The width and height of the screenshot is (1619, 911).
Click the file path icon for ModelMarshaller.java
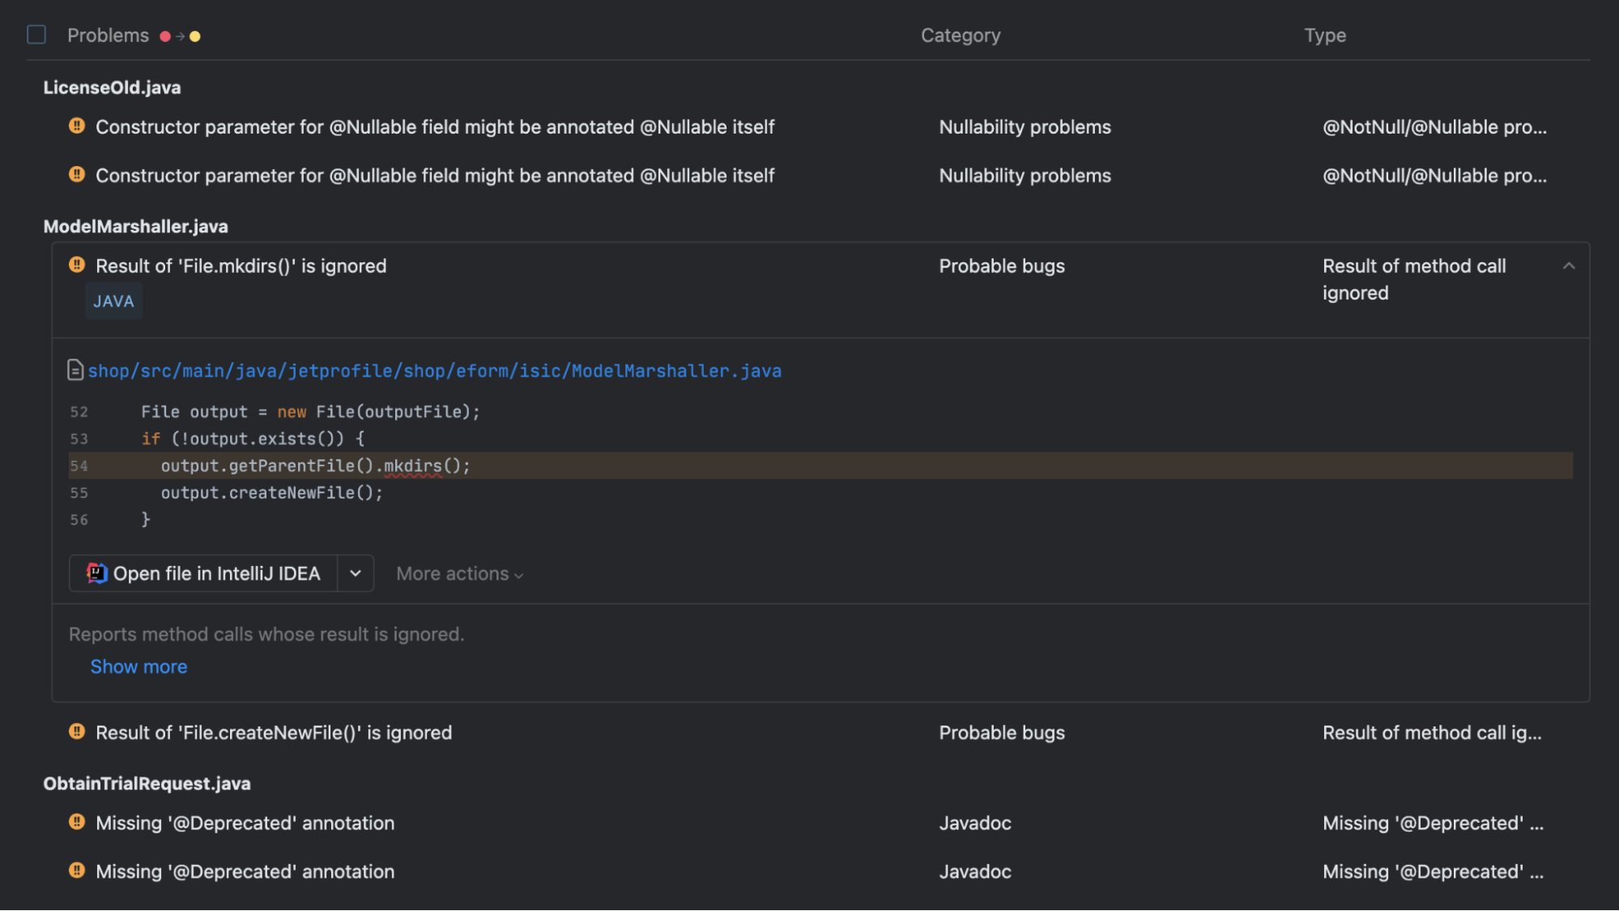point(75,370)
